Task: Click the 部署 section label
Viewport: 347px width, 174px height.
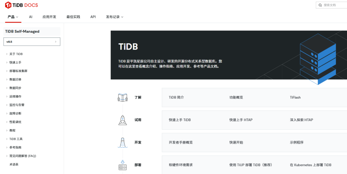Action: click(138, 165)
